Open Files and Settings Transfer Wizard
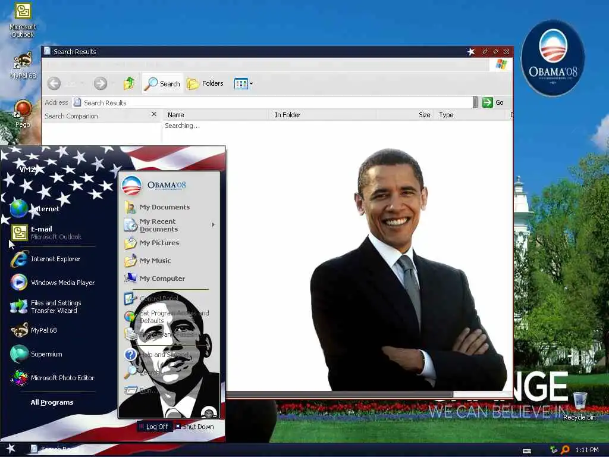The height and width of the screenshot is (457, 609). (46, 306)
